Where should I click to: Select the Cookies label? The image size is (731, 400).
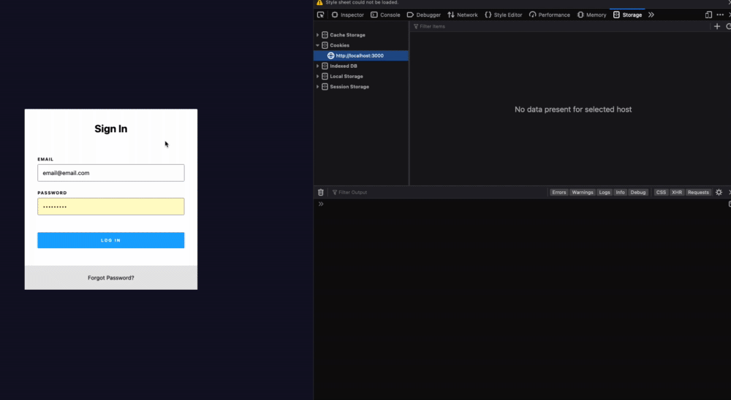pos(339,45)
